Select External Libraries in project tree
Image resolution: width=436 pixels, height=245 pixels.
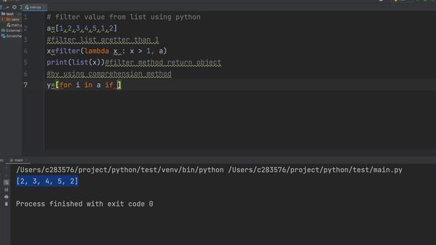[12, 31]
